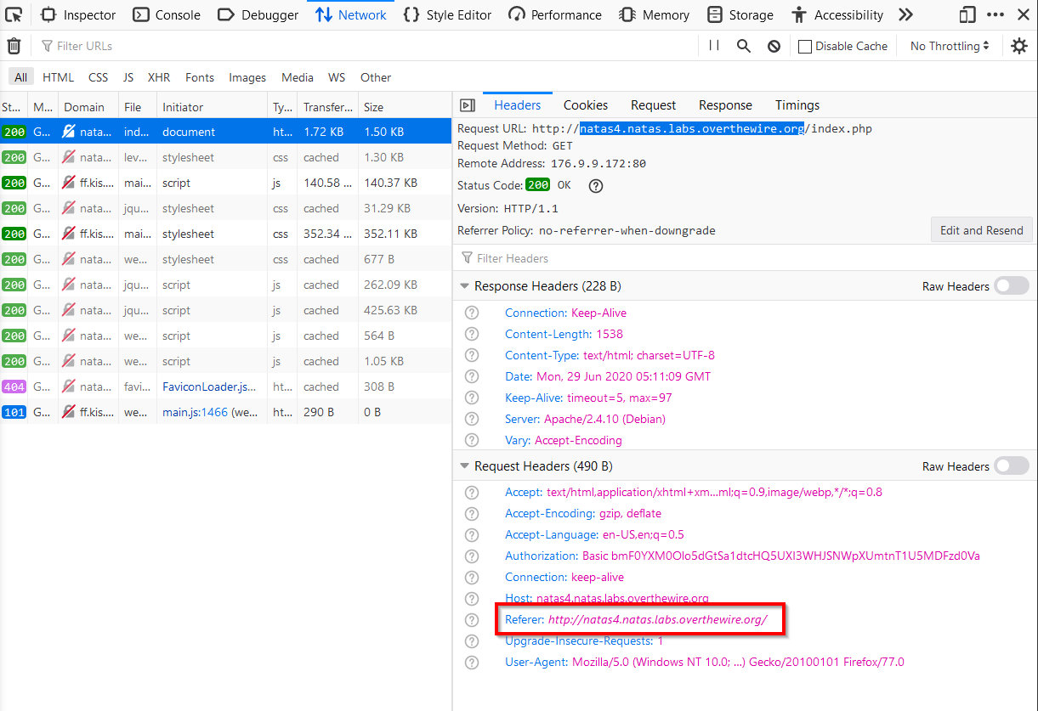This screenshot has width=1038, height=711.
Task: Show more devtools tabs chevron
Action: click(905, 14)
